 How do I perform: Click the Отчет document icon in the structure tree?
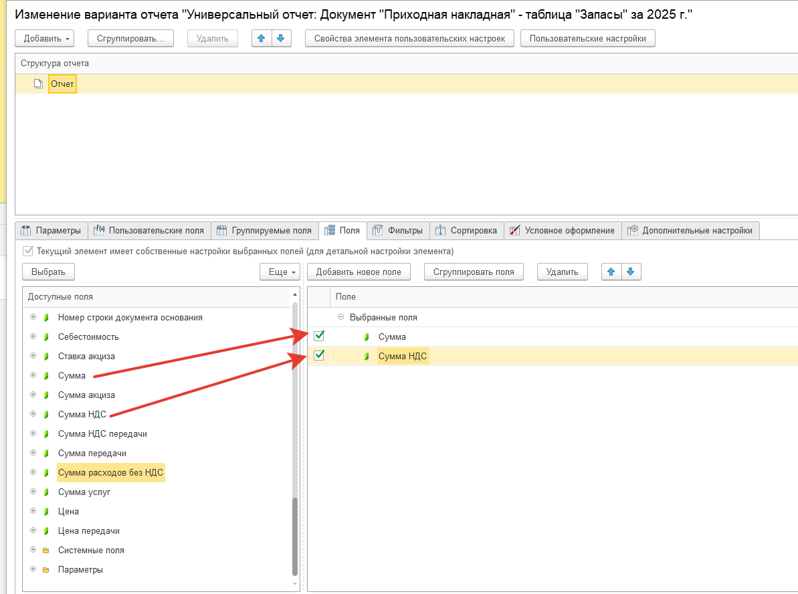[39, 84]
